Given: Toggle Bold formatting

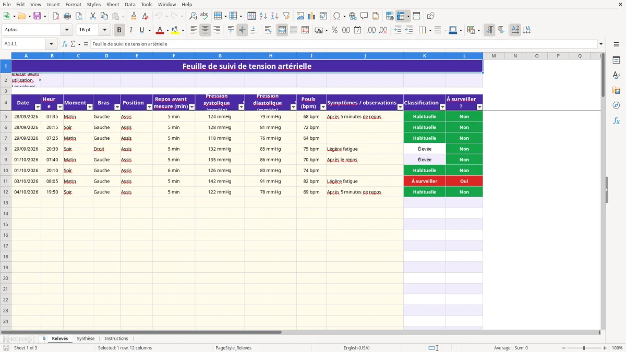Looking at the screenshot, I should click(119, 30).
